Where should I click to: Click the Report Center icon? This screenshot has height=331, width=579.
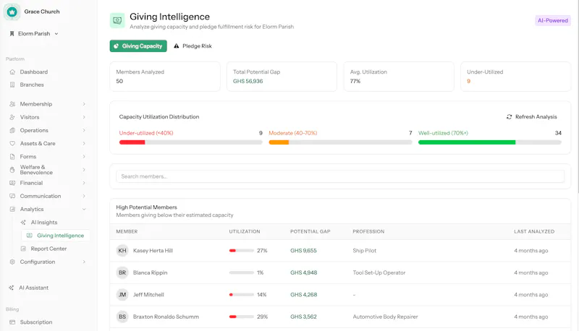[23, 249]
